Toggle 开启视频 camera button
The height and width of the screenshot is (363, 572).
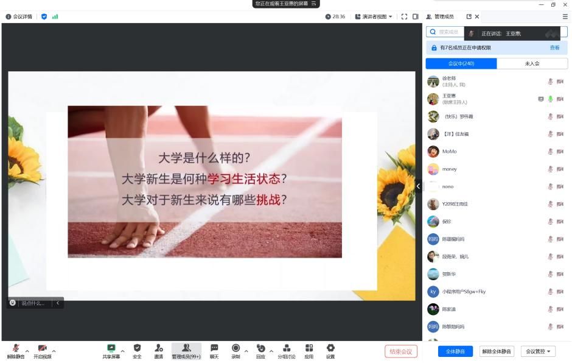pos(43,348)
